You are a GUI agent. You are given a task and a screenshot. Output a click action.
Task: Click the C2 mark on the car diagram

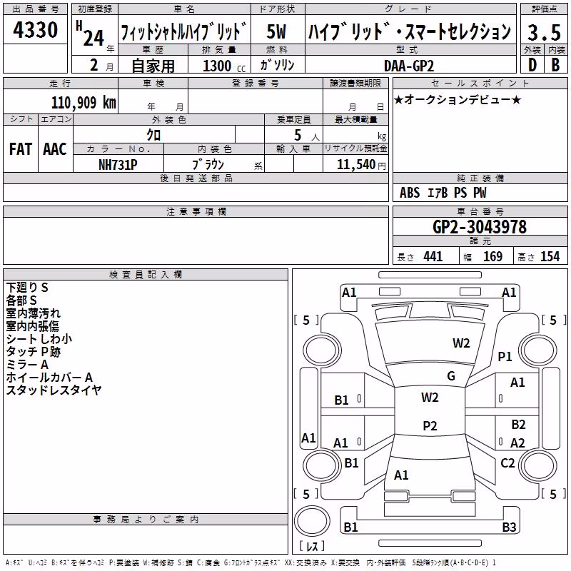point(507,463)
